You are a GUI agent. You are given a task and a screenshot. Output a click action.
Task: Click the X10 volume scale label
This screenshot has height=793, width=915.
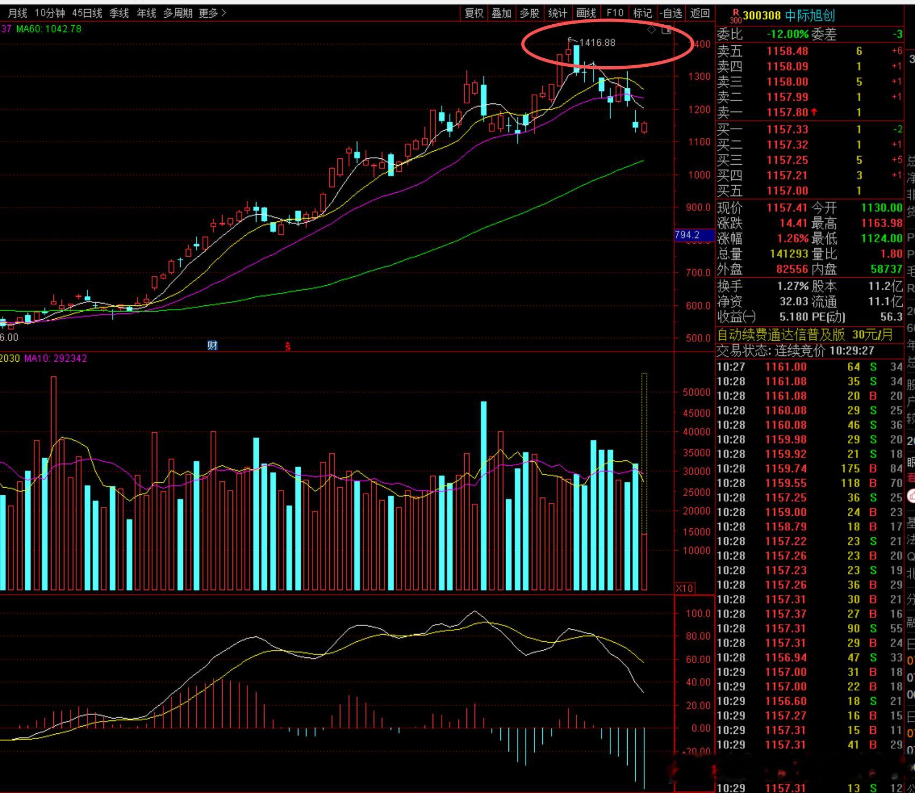pos(684,588)
